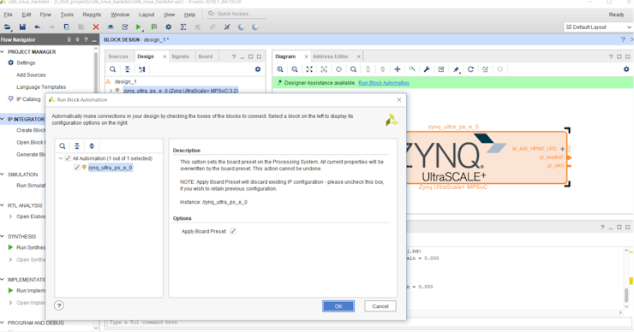The width and height of the screenshot is (634, 332).
Task: Click the Expand All icon in the automation dialog
Action: [92, 145]
